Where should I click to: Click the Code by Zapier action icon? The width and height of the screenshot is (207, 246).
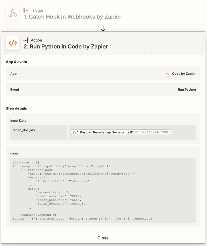coord(13,43)
